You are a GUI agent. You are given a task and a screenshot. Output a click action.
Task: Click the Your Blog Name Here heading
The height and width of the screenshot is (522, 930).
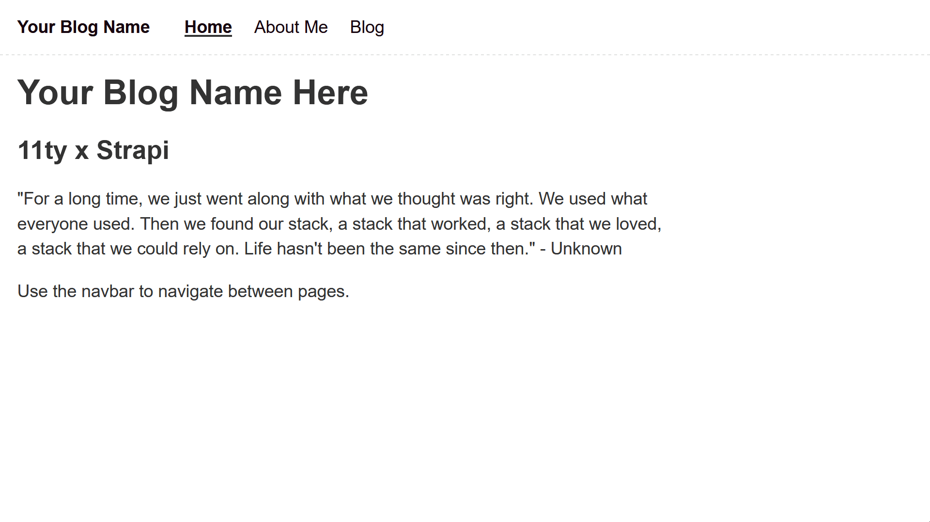[193, 93]
